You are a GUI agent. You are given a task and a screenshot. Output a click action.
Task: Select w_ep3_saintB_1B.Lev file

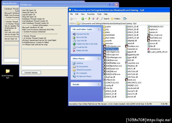coord(157,52)
